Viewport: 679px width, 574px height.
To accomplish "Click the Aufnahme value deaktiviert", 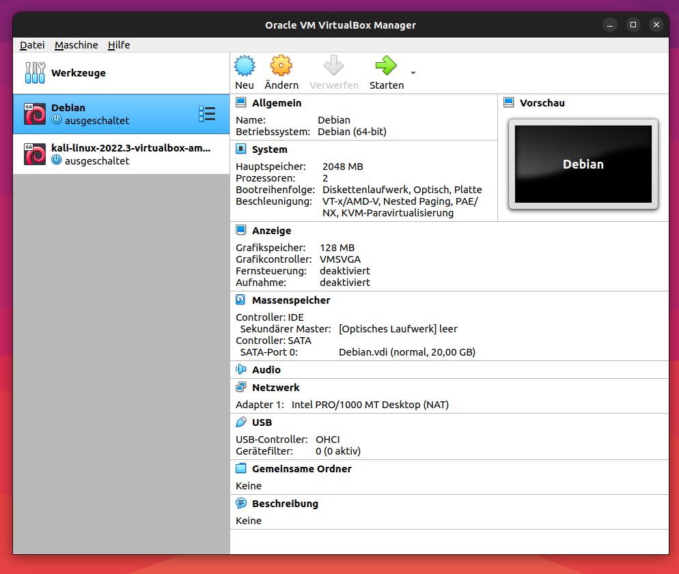I will click(345, 283).
